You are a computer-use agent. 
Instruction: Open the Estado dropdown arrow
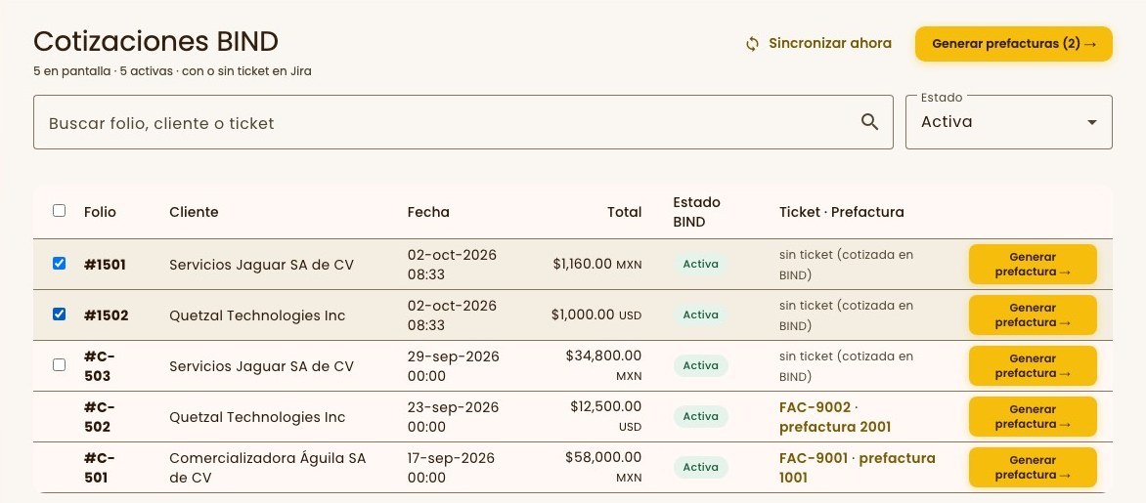1092,122
